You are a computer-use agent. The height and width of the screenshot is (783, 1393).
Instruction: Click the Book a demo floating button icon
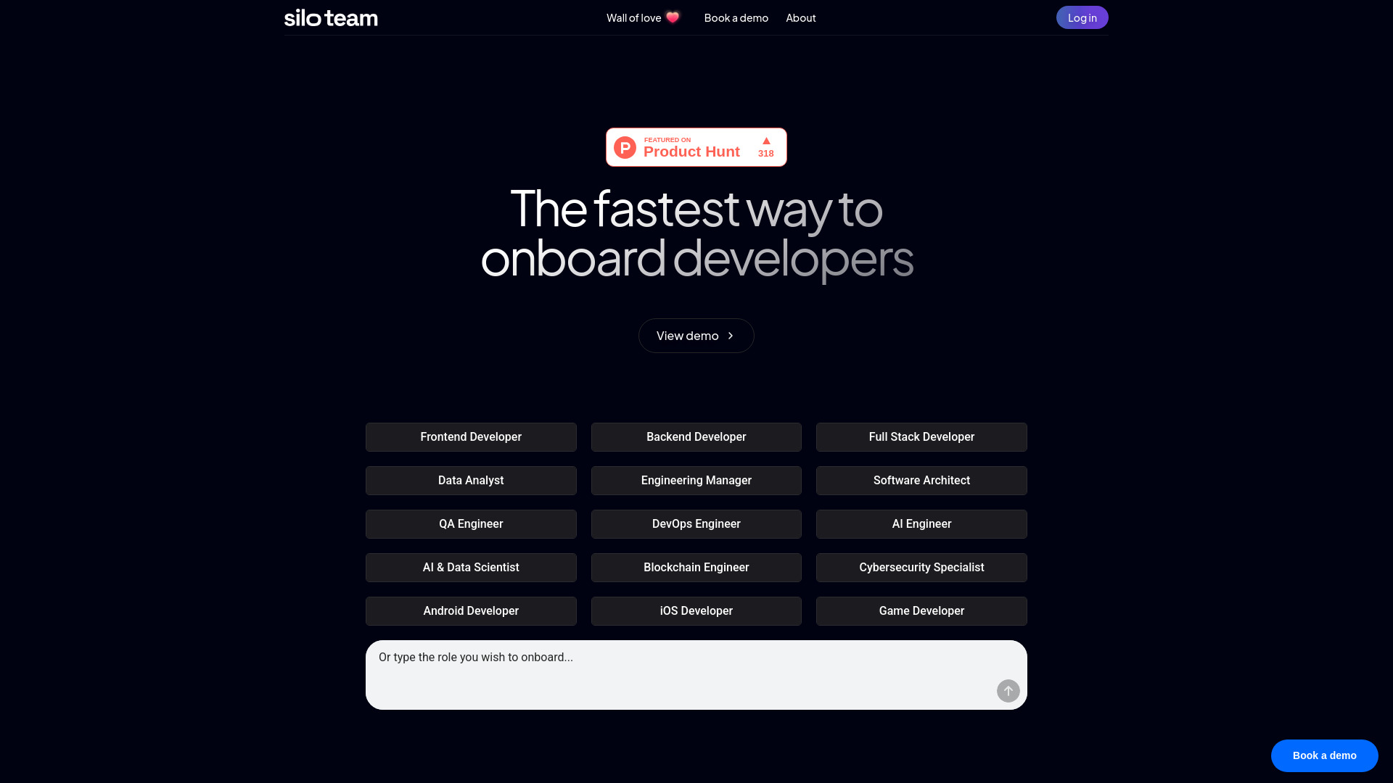click(1324, 755)
